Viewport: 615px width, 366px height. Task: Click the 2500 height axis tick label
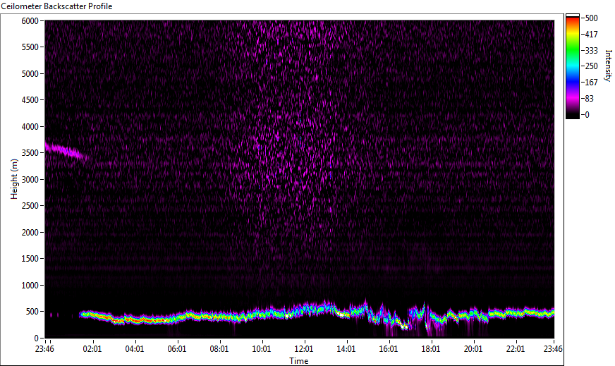point(30,206)
